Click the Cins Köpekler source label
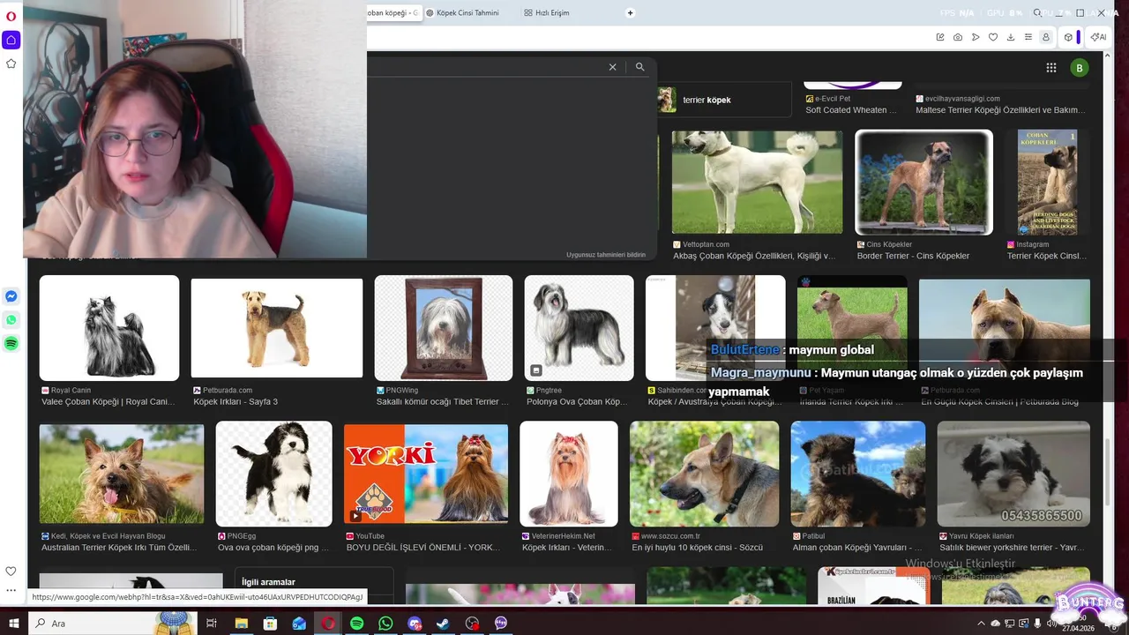This screenshot has height=635, width=1129. point(889,244)
